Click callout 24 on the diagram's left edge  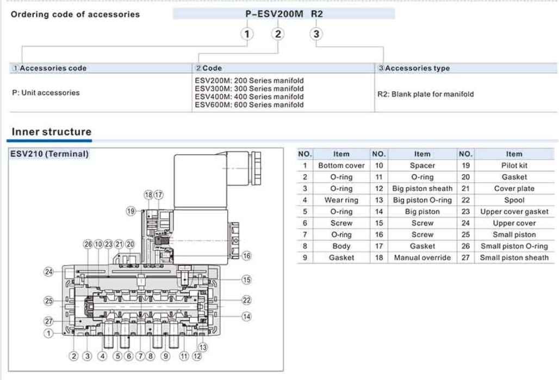tap(48, 271)
